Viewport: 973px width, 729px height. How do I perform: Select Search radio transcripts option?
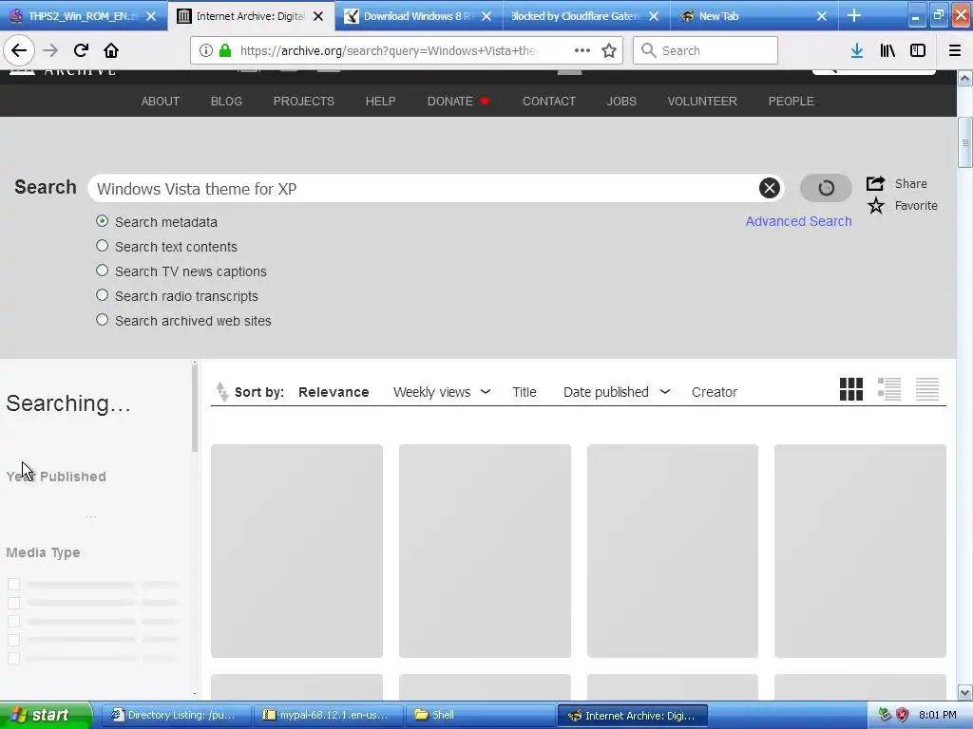click(103, 296)
